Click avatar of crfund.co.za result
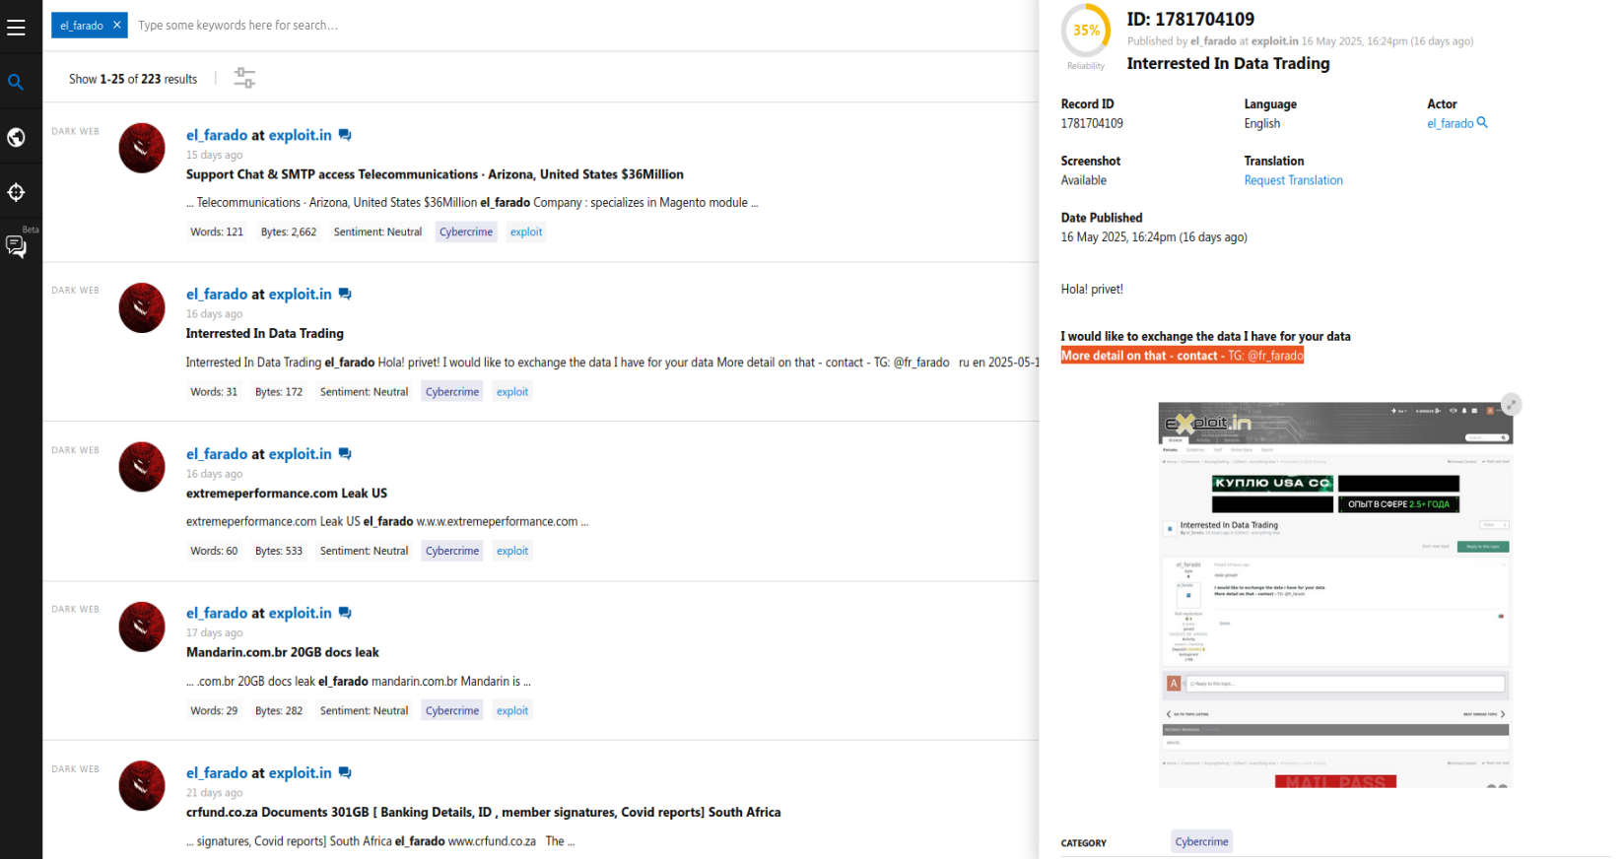Screen dimensions: 1624x860 (x=142, y=786)
